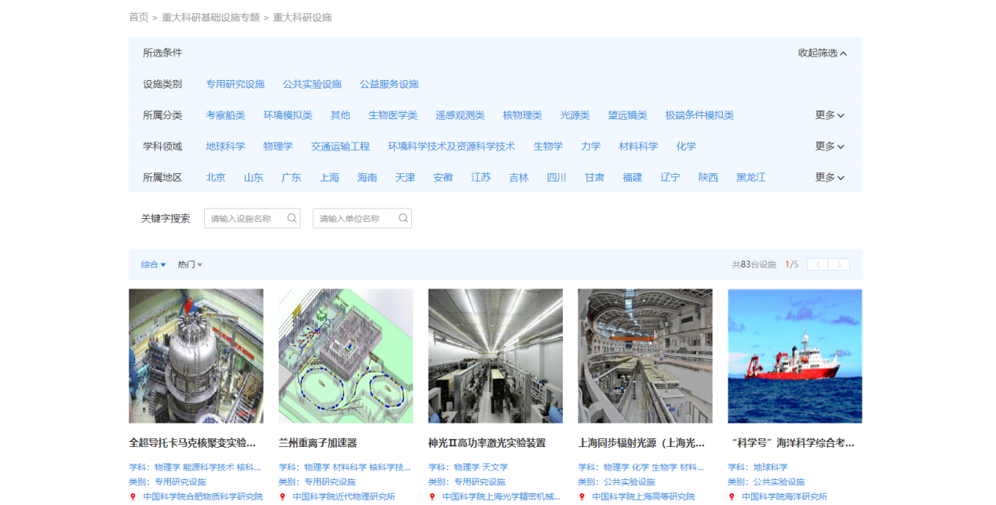Filter discipline by 化学
This screenshot has width=996, height=505.
[686, 147]
